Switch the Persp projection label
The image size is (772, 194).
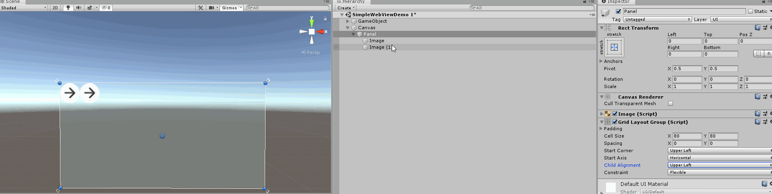coord(311,52)
